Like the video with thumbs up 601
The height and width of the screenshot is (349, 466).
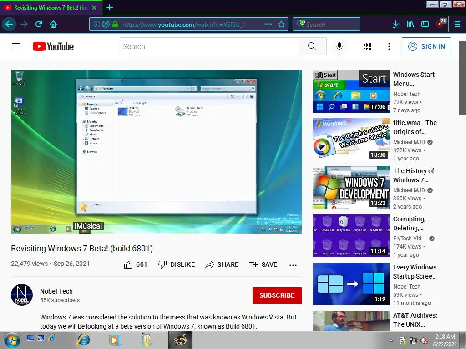(x=136, y=264)
